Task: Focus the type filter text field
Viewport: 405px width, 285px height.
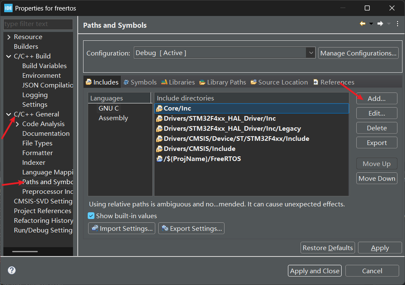Action: 38,24
